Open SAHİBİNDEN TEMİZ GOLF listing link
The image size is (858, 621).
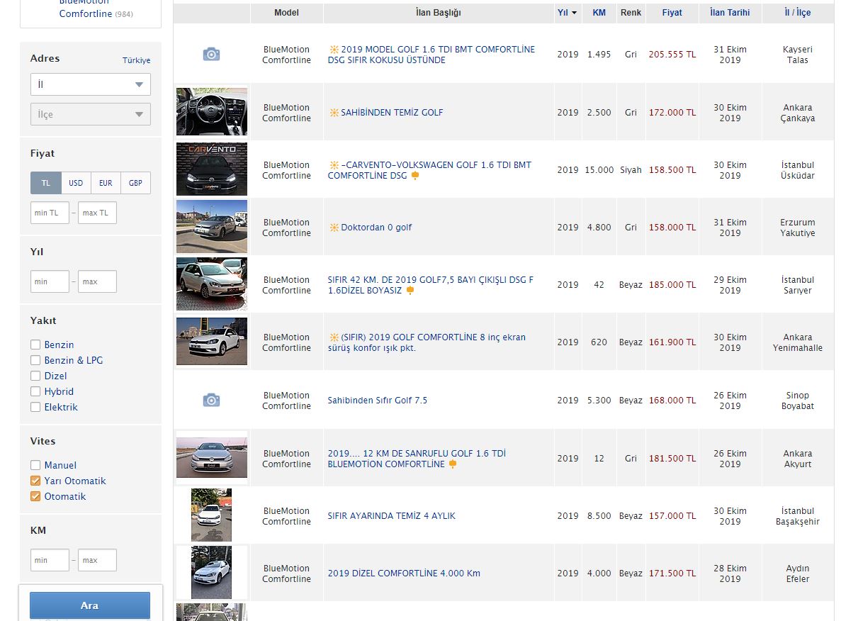[x=392, y=113]
